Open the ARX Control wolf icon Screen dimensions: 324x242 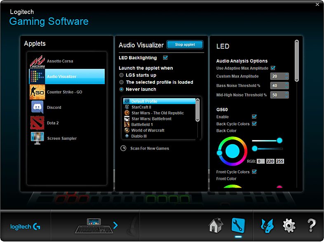267,226
